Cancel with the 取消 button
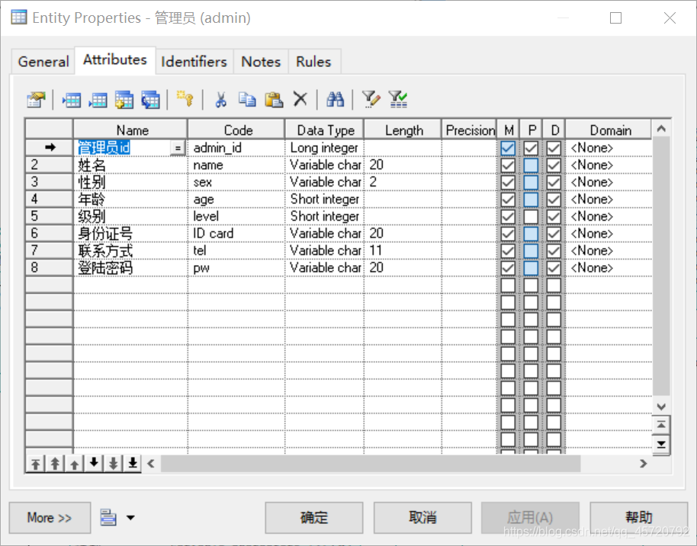Image resolution: width=697 pixels, height=546 pixels. point(422,518)
